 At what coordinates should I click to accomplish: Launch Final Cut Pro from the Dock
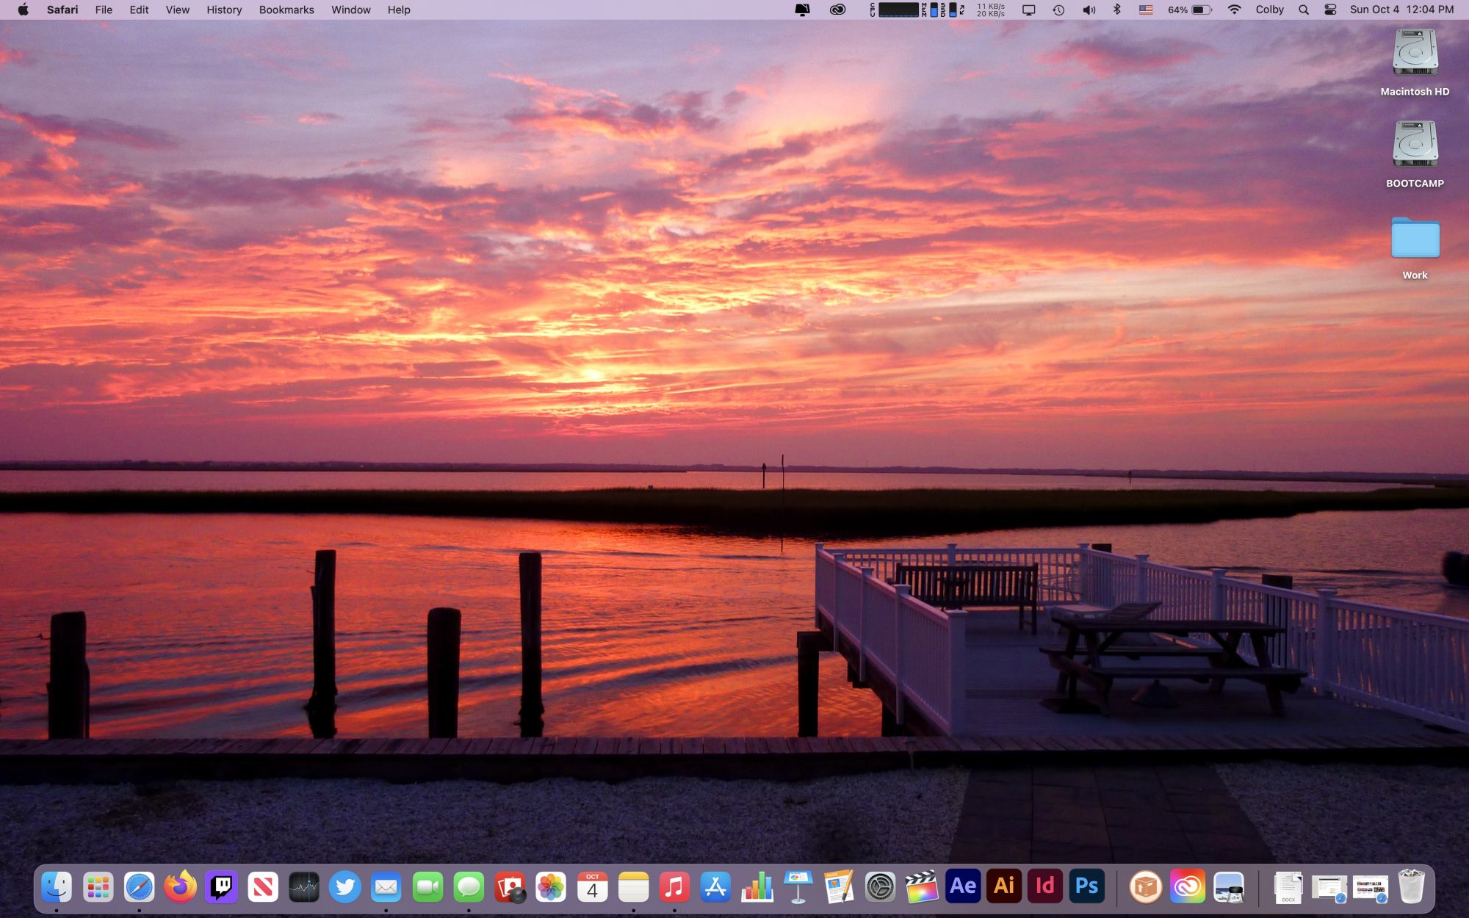point(921,887)
